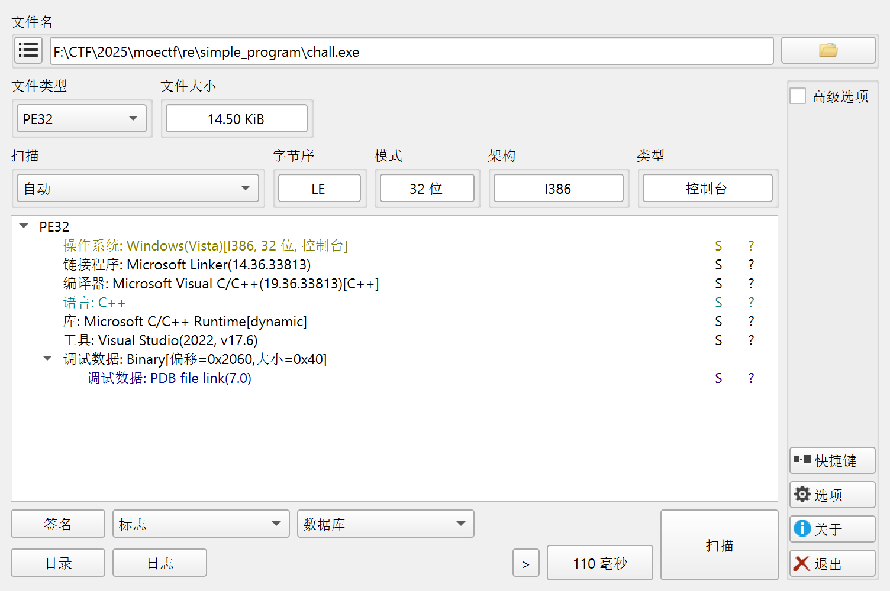Click 退出 to exit application

click(x=831, y=564)
